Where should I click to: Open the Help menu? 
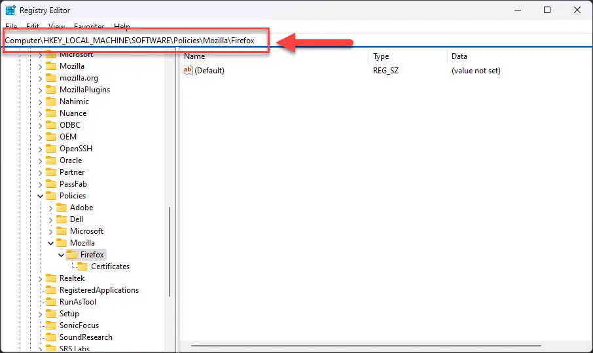[122, 26]
